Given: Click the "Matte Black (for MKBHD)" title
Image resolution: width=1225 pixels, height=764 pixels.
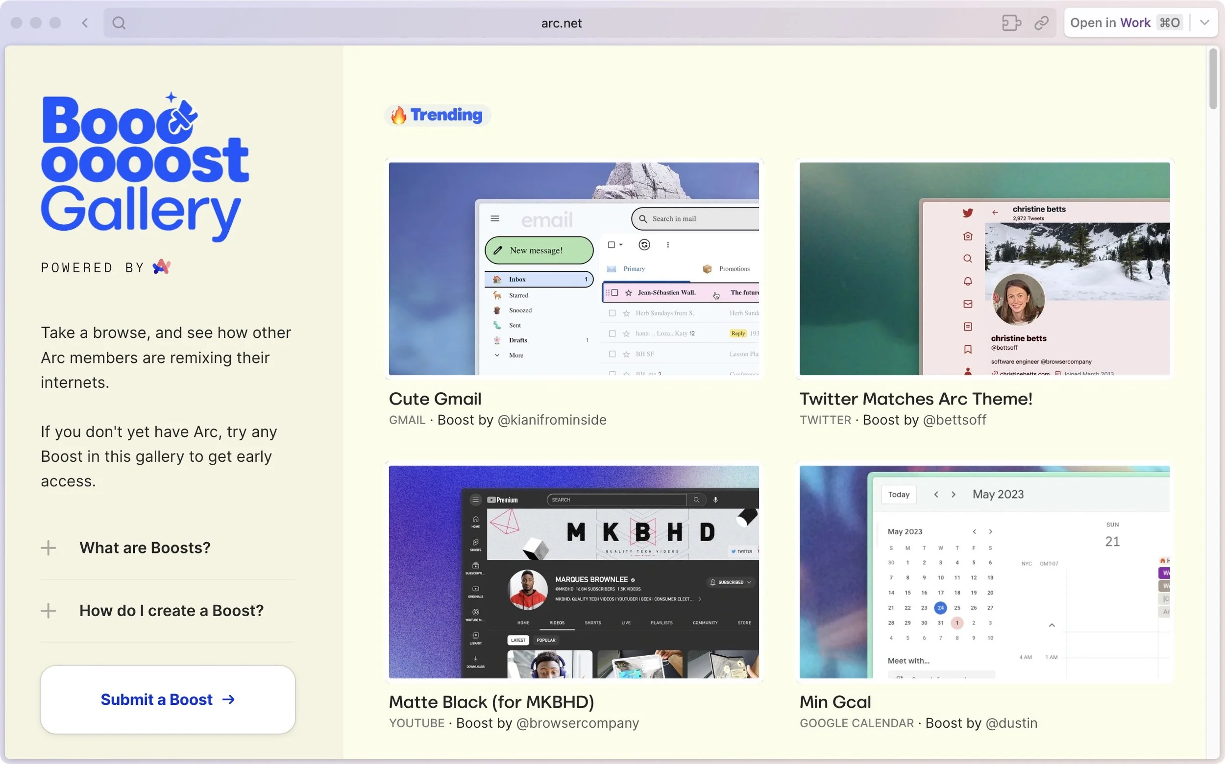Looking at the screenshot, I should (x=491, y=702).
